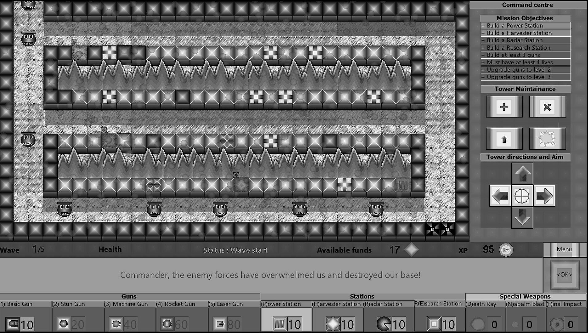Select the Stun Gun icon
This screenshot has height=333, width=588.
click(x=64, y=324)
